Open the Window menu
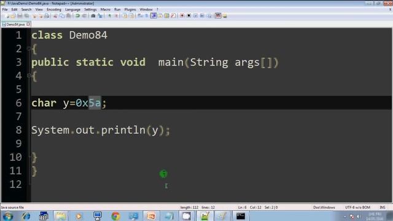 point(146,9)
